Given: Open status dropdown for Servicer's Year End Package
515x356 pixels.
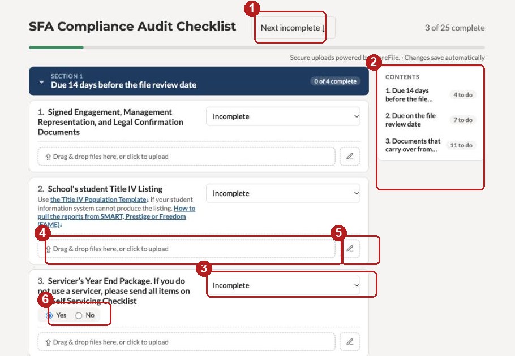Looking at the screenshot, I should [283, 285].
